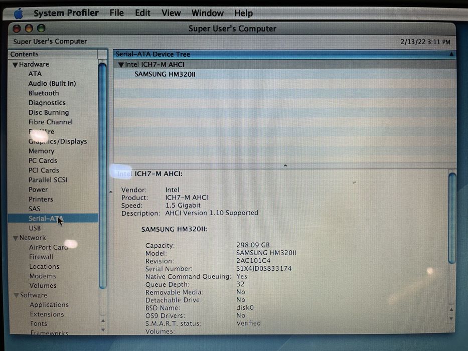Viewport: 468px width, 351px height.
Task: Select ATA in Contents list
Action: (x=35, y=74)
